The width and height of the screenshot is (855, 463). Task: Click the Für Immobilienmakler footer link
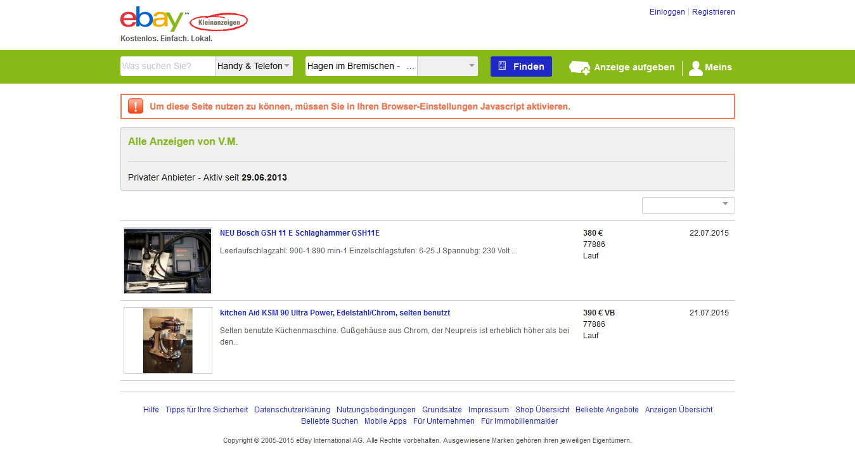[519, 421]
